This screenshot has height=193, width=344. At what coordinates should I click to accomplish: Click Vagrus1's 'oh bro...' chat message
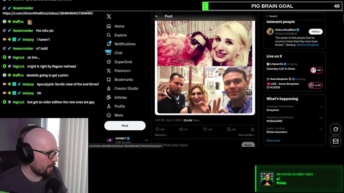click(x=34, y=57)
